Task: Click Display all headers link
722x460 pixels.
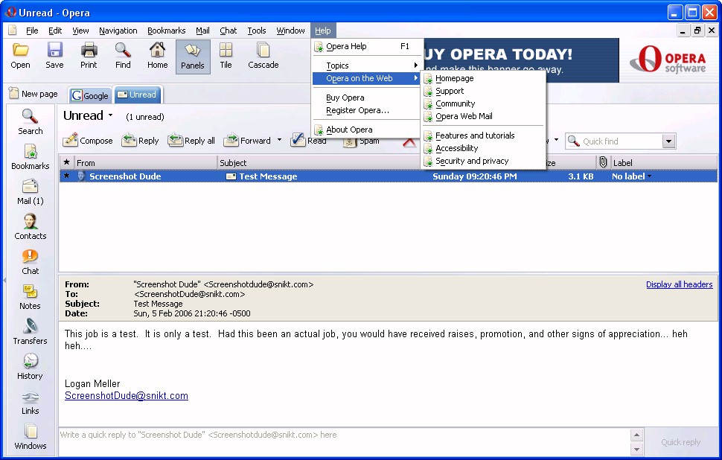Action: (679, 284)
